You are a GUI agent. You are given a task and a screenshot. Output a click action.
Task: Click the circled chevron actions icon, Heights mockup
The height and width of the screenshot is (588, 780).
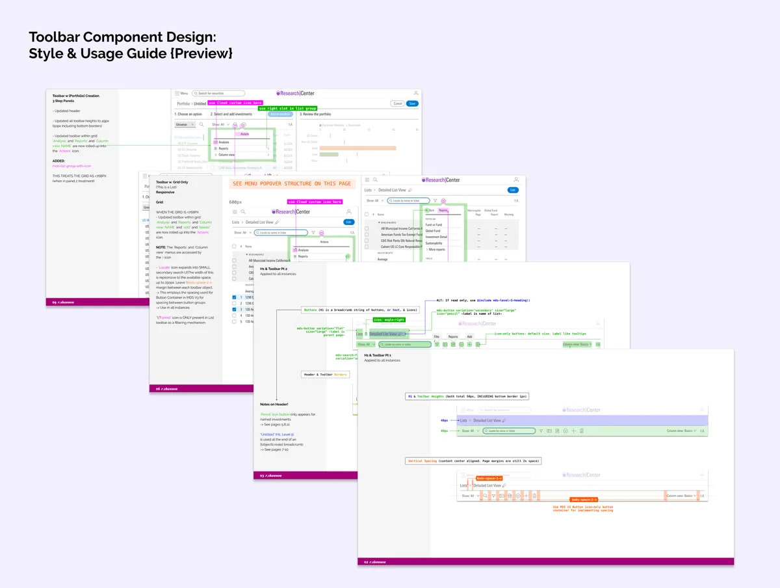565,431
